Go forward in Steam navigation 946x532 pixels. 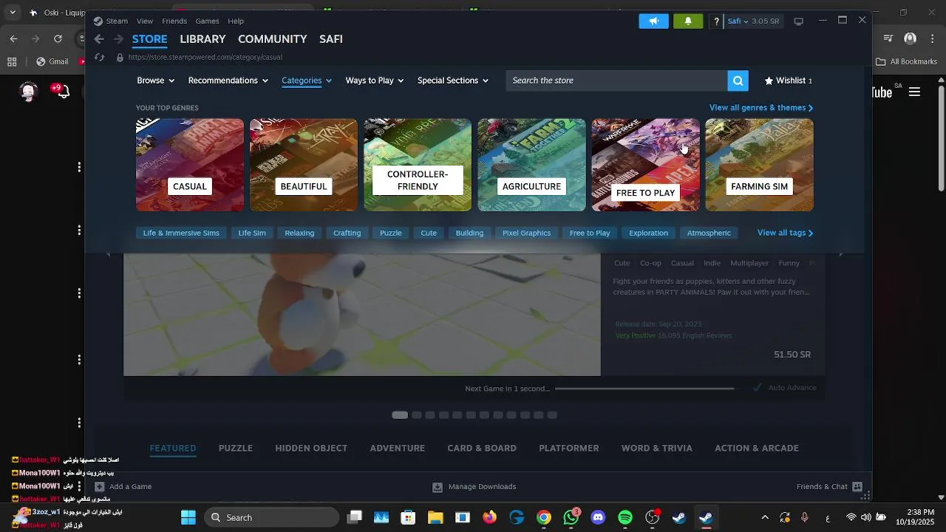pyautogui.click(x=118, y=39)
